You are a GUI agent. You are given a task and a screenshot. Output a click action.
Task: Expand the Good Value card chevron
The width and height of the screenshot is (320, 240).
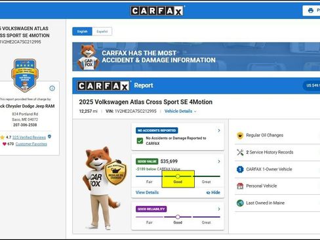pos(219,161)
